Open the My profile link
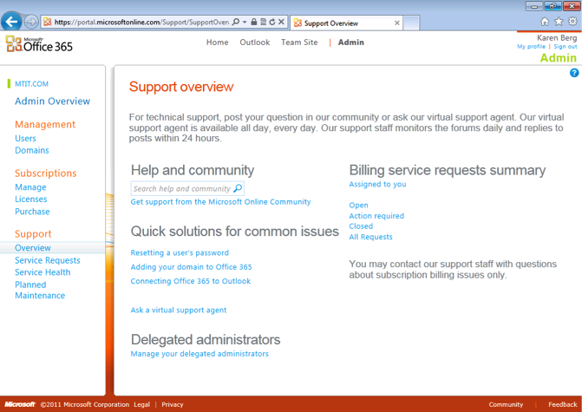 click(531, 46)
